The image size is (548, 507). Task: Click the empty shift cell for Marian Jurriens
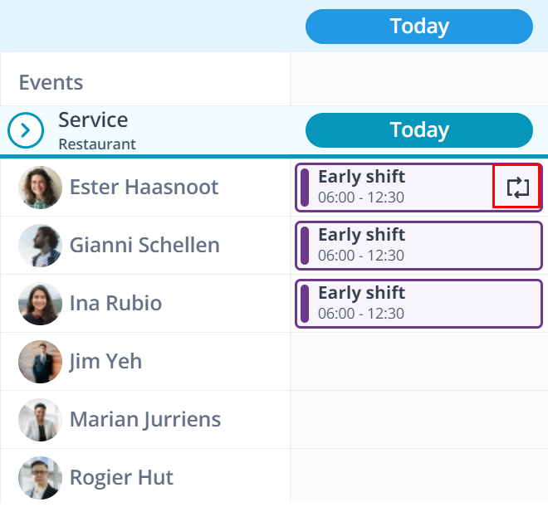click(x=419, y=420)
